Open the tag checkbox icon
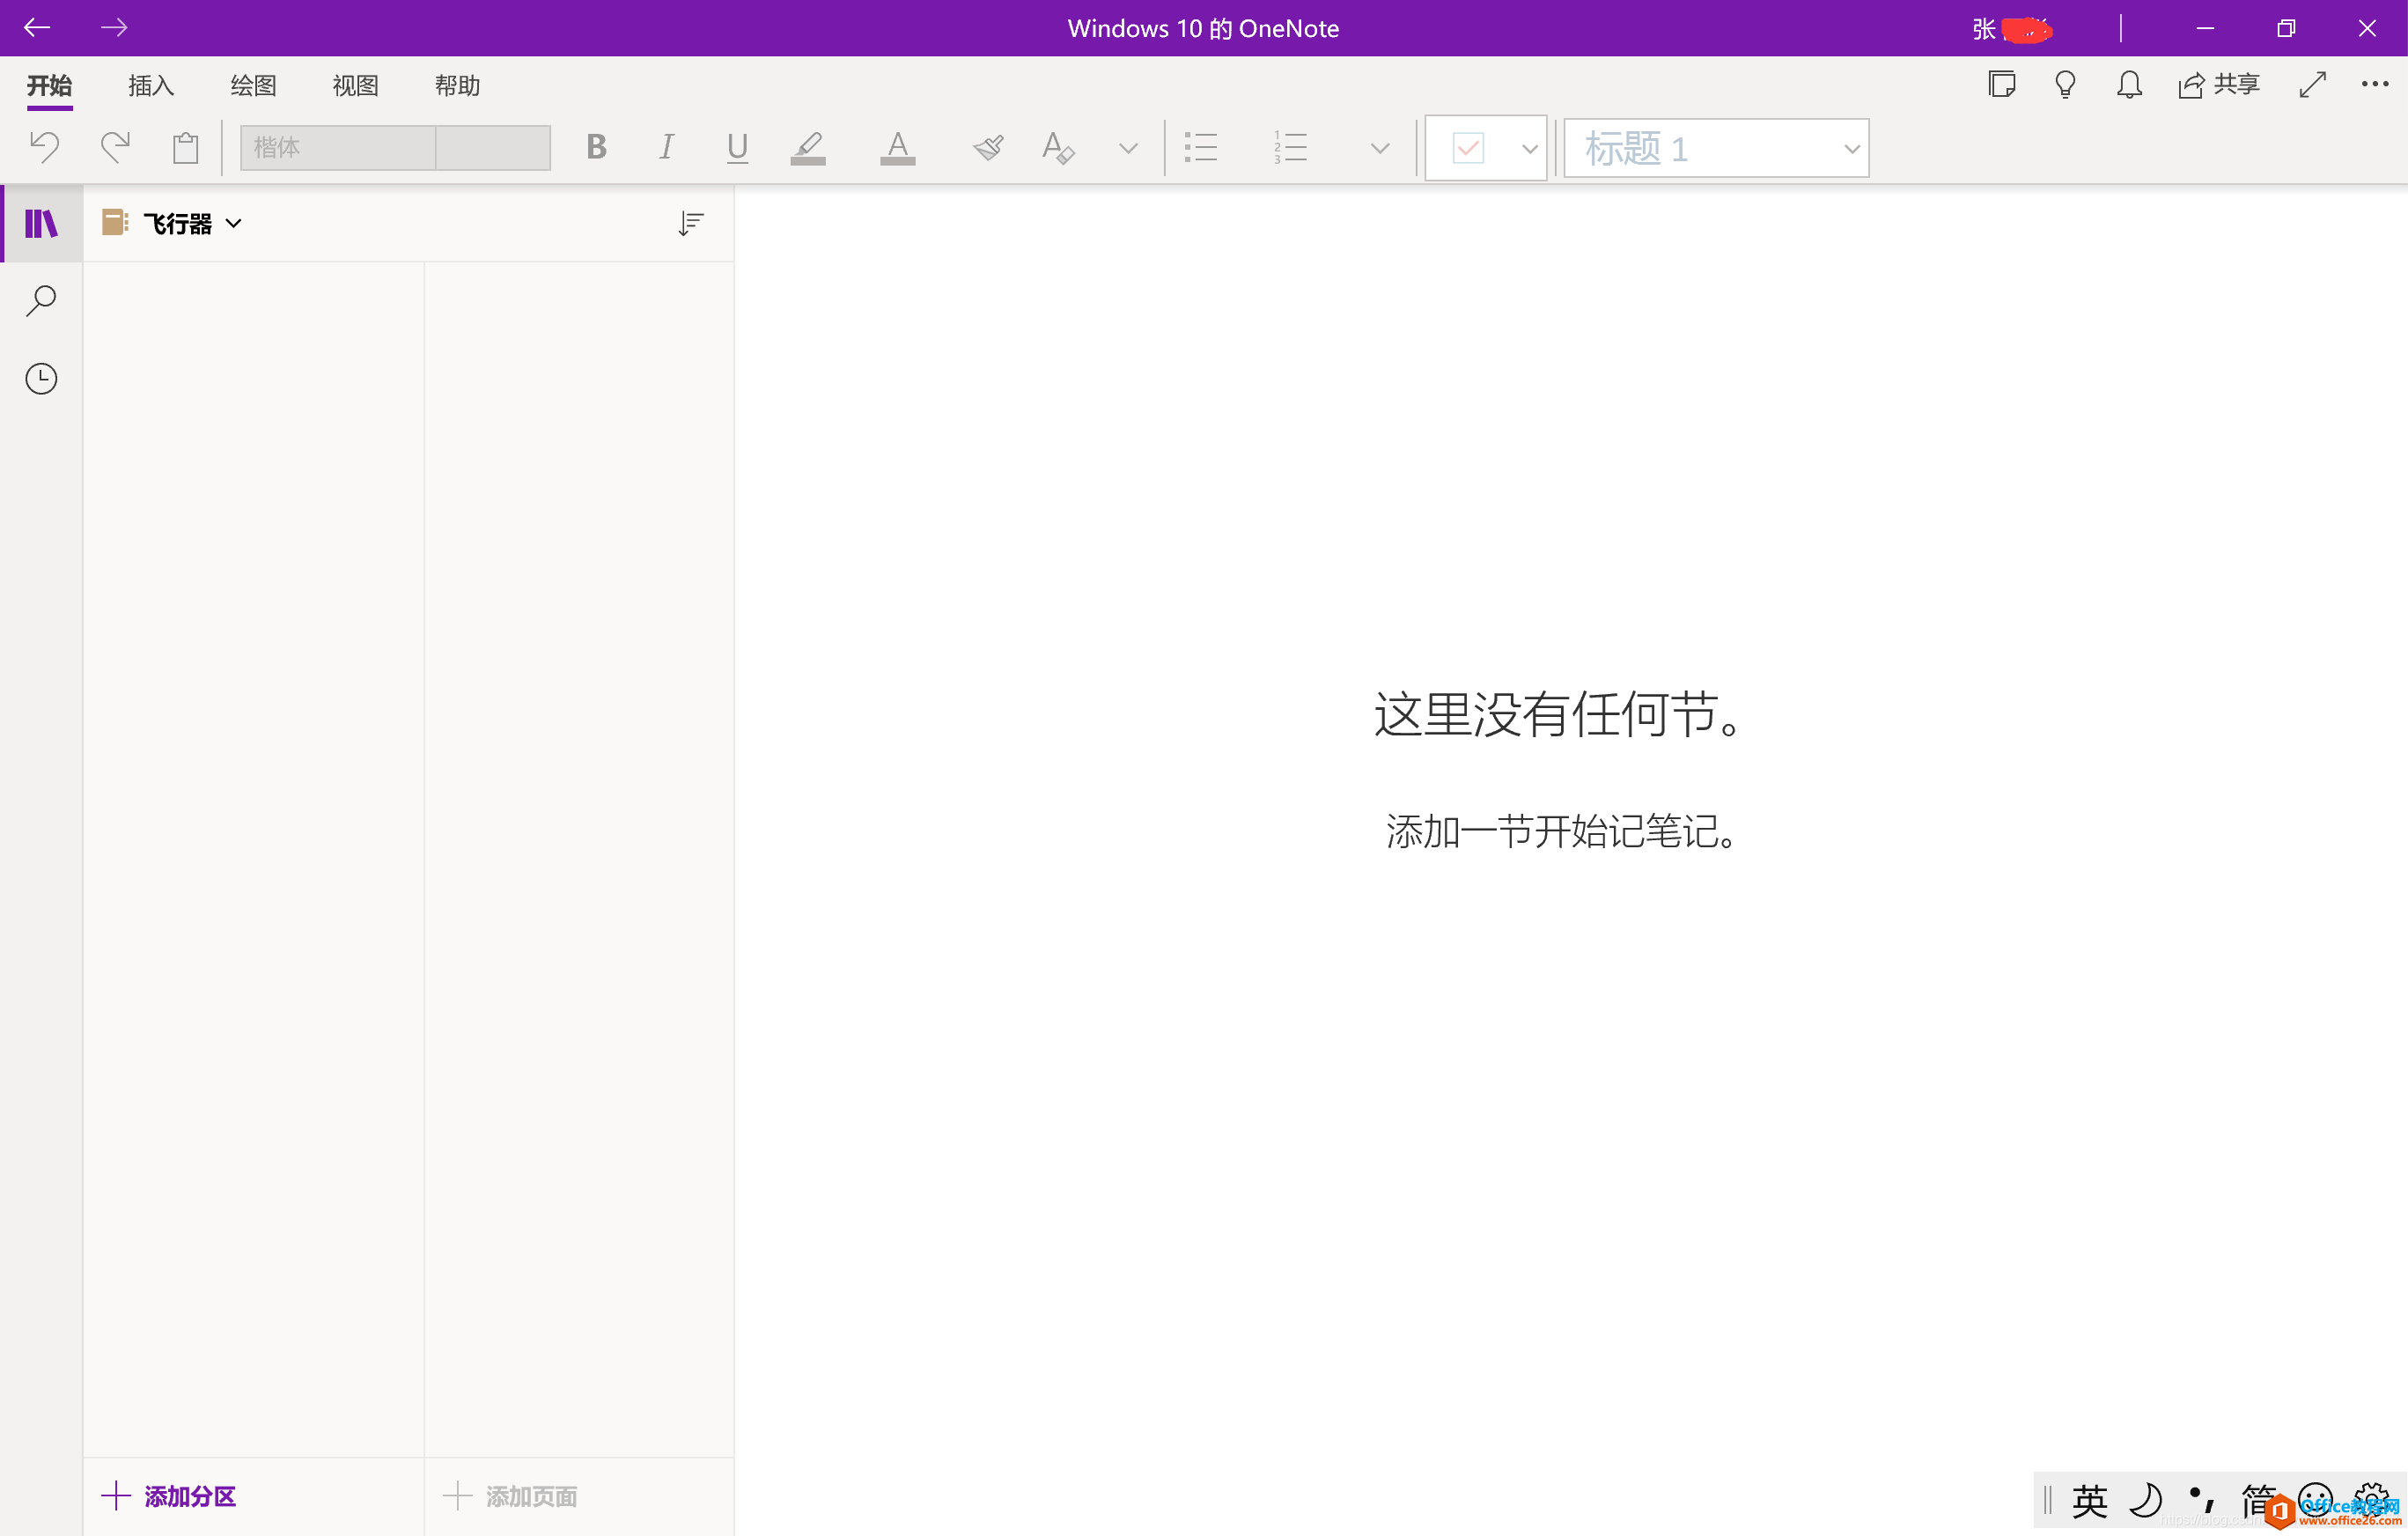Viewport: 2408px width, 1536px height. [1468, 147]
